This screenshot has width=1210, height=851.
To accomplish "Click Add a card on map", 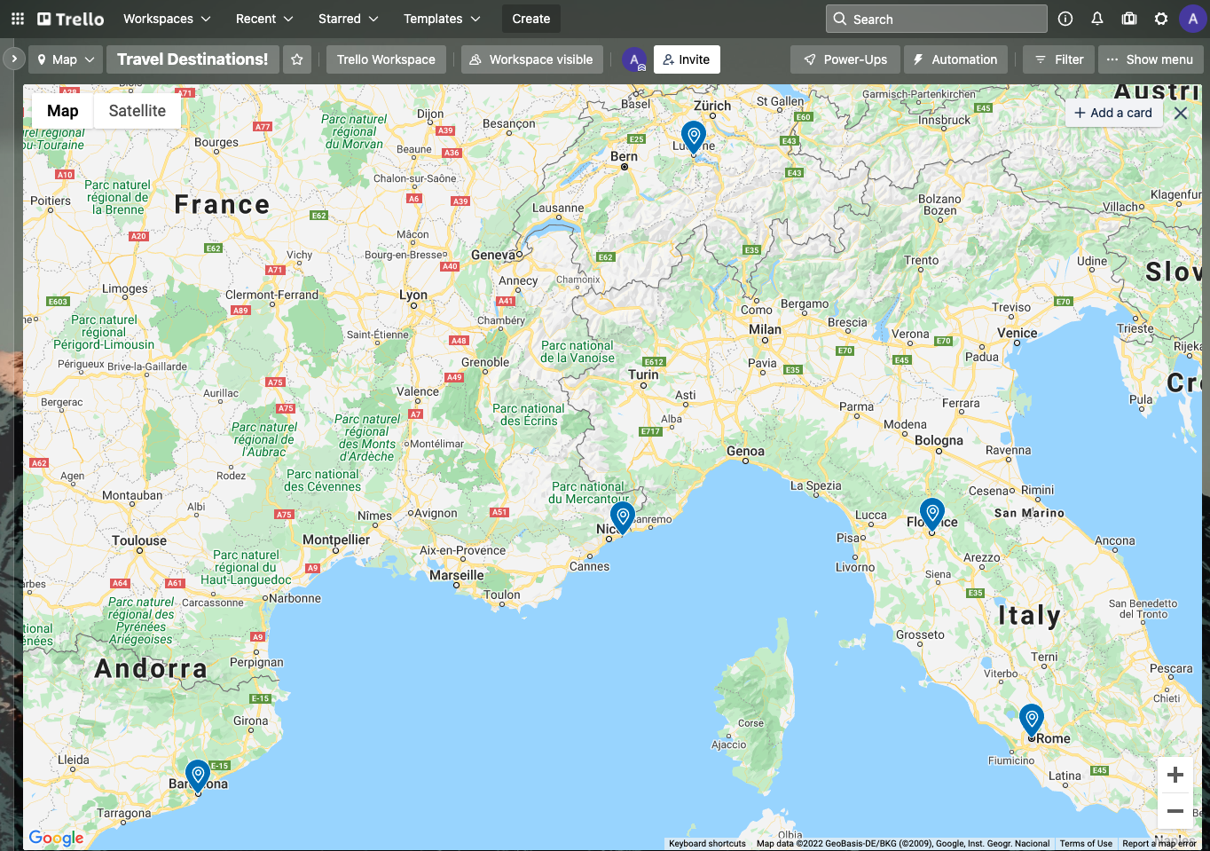I will (x=1113, y=113).
